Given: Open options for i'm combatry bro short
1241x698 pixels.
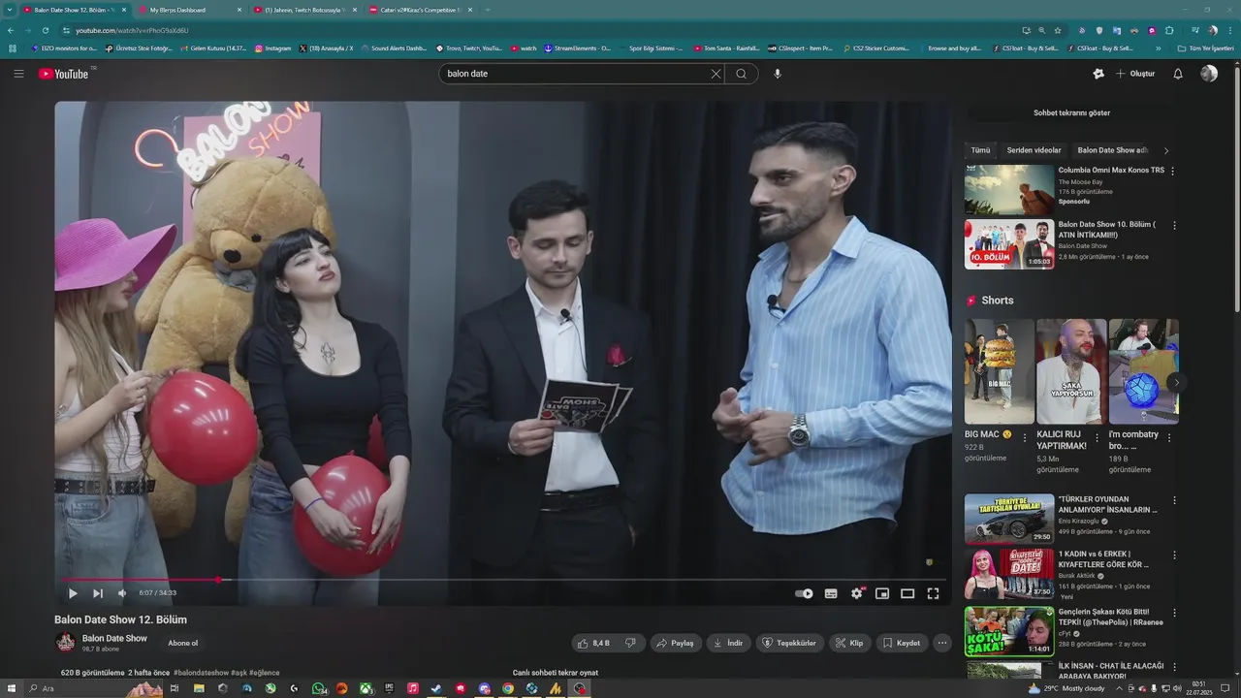Looking at the screenshot, I should (1169, 437).
